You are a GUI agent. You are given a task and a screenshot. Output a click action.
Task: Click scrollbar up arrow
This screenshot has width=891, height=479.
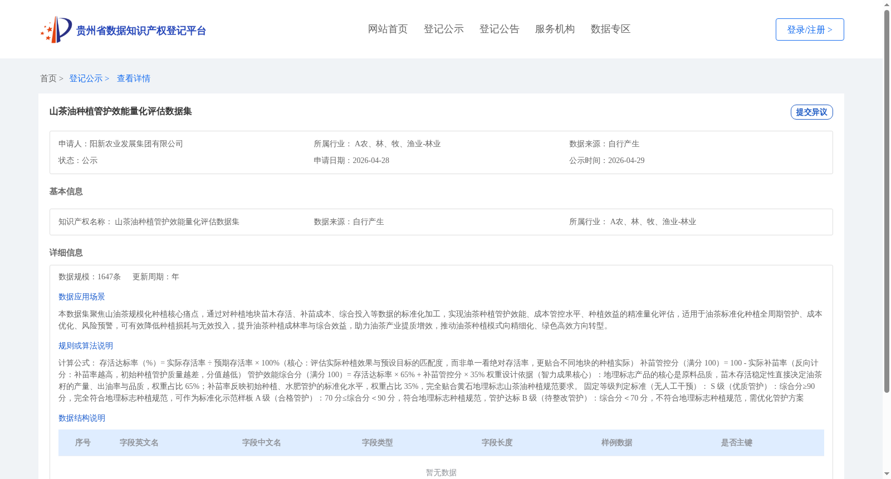point(887,4)
